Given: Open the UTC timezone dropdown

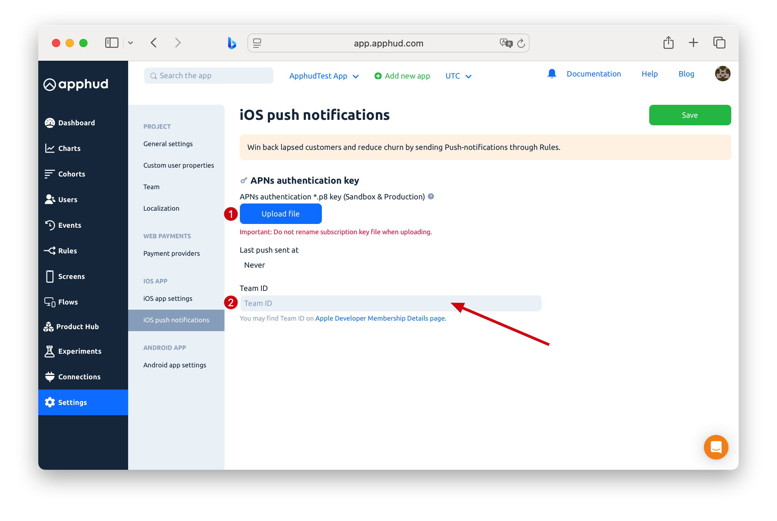Looking at the screenshot, I should click(x=458, y=76).
